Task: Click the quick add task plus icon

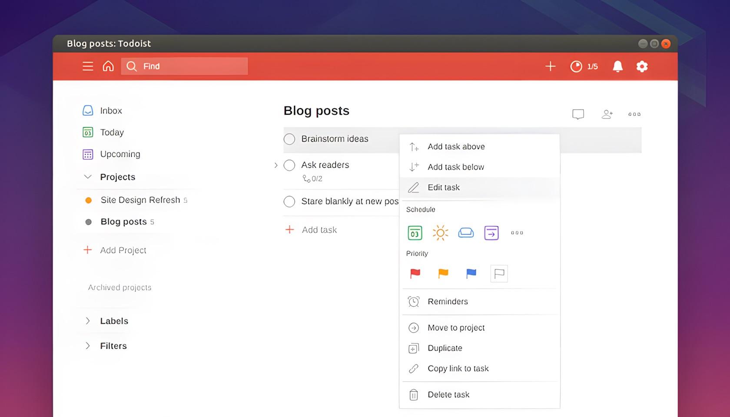Action: tap(550, 66)
